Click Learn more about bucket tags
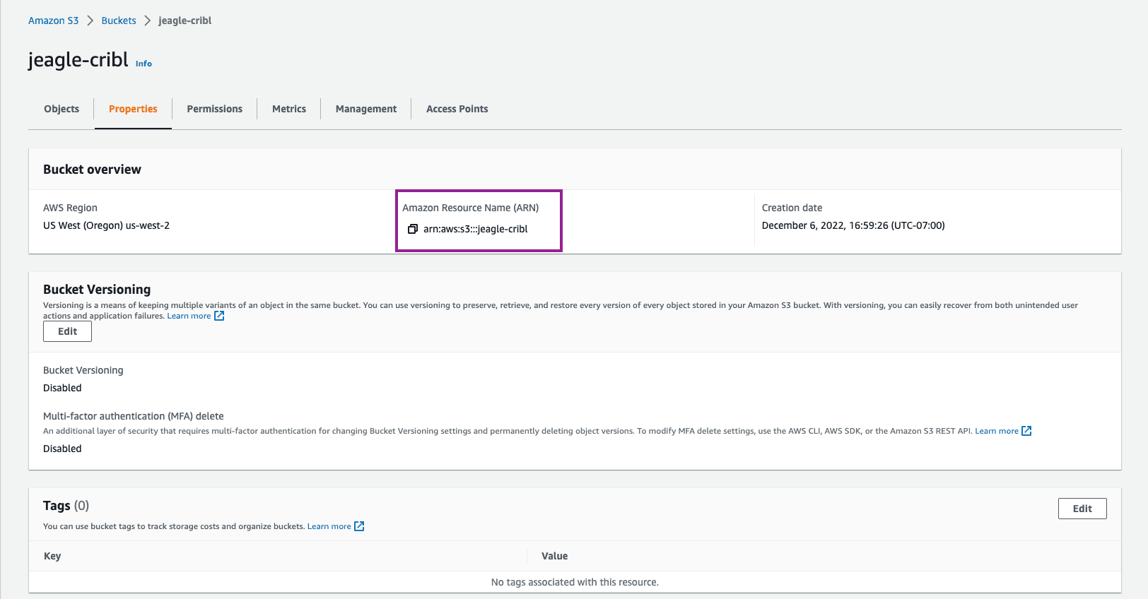This screenshot has width=1148, height=599. [x=329, y=526]
